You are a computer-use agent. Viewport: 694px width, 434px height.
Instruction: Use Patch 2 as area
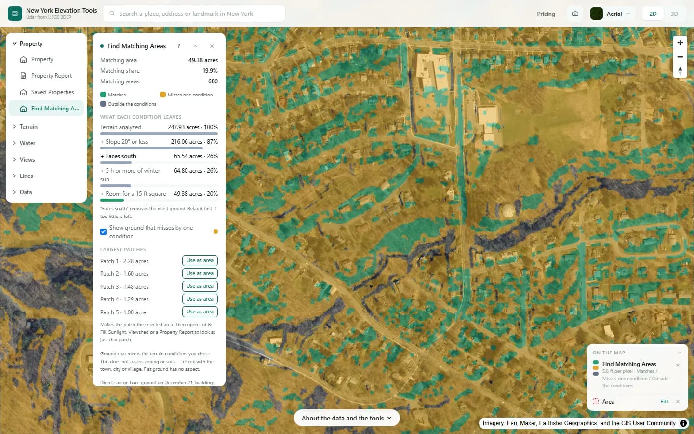pos(200,273)
